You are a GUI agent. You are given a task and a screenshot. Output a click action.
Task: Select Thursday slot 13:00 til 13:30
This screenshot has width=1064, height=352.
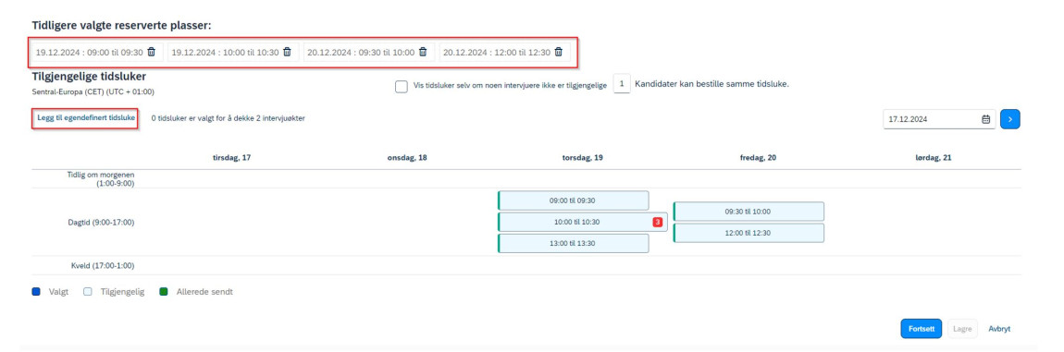point(574,244)
